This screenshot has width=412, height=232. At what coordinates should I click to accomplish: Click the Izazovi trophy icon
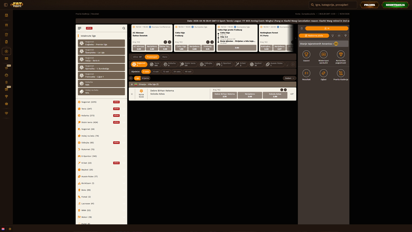pos(306,54)
